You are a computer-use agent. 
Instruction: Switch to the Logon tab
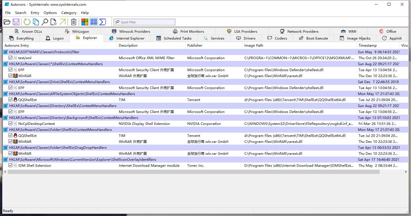[55, 38]
